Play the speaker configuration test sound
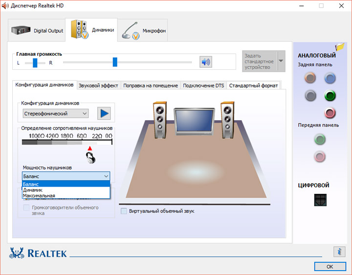The width and height of the screenshot is (352, 275). point(104,113)
